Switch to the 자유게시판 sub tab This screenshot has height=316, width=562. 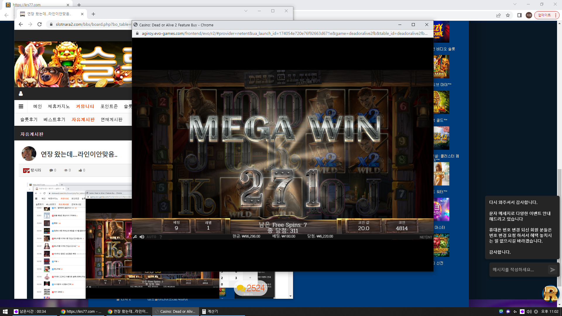click(83, 120)
